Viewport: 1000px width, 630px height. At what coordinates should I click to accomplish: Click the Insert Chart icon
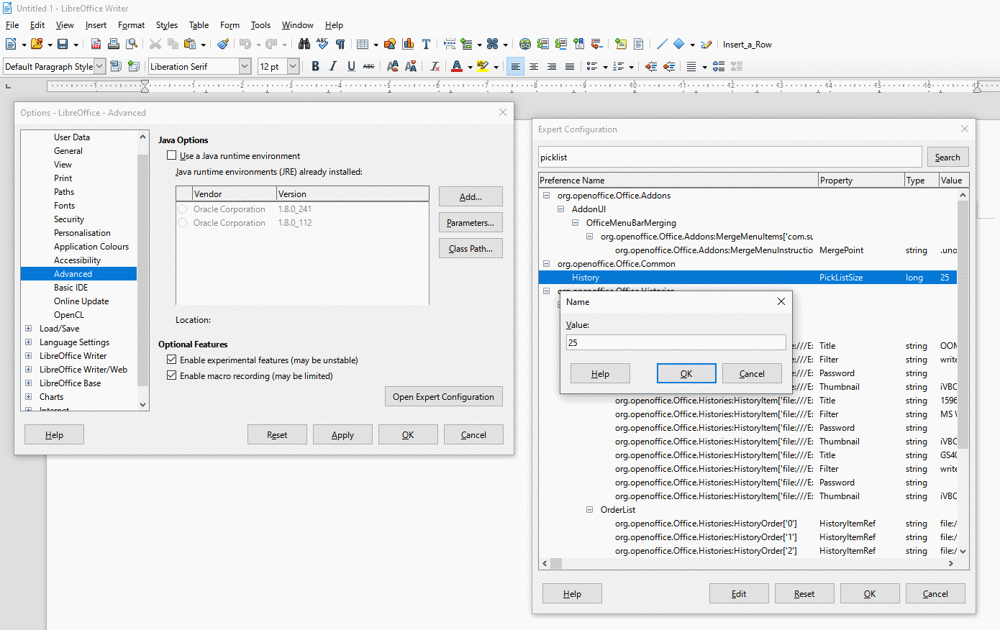coord(408,45)
